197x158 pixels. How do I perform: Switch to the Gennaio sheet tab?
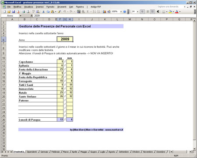[x=44, y=152]
